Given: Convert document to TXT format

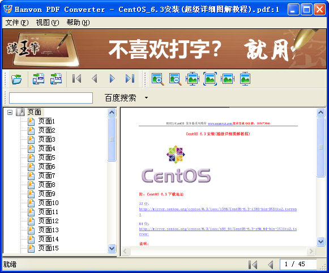Looking at the screenshot, I should point(56,79).
